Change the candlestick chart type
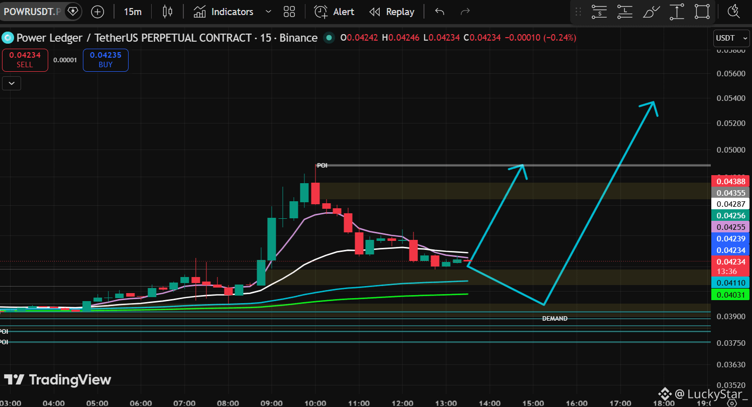Image resolution: width=752 pixels, height=407 pixels. [168, 12]
